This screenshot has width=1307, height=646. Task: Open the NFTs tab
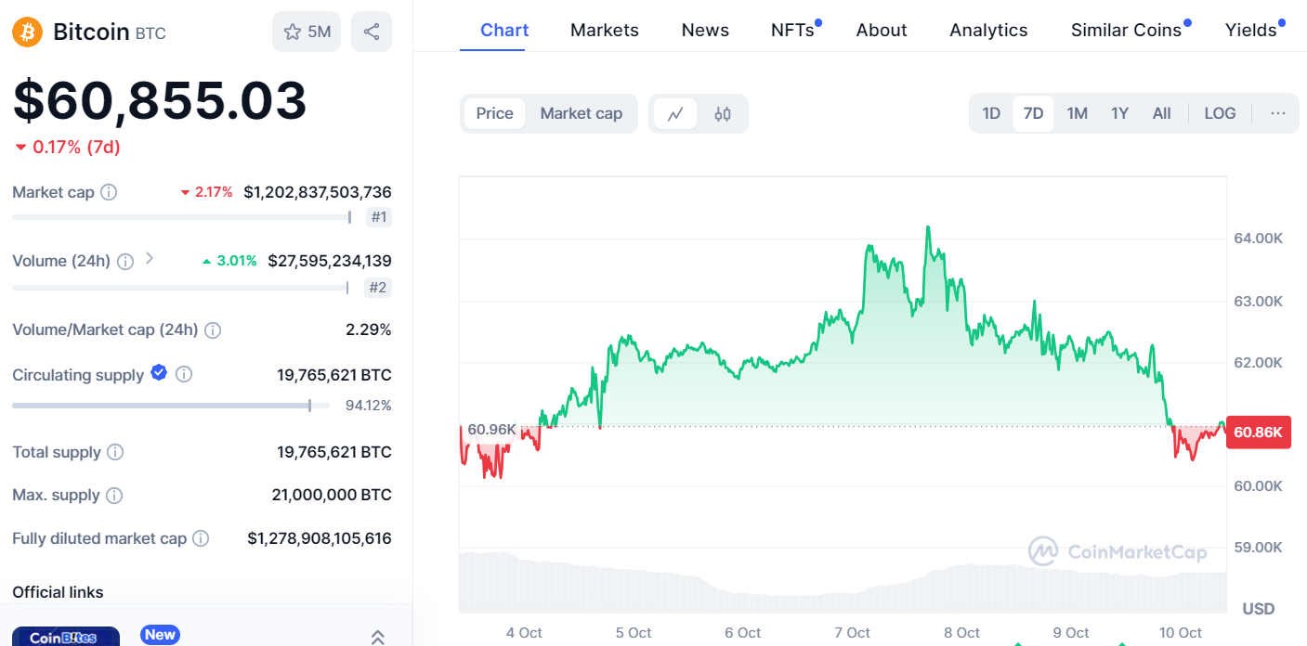coord(794,30)
